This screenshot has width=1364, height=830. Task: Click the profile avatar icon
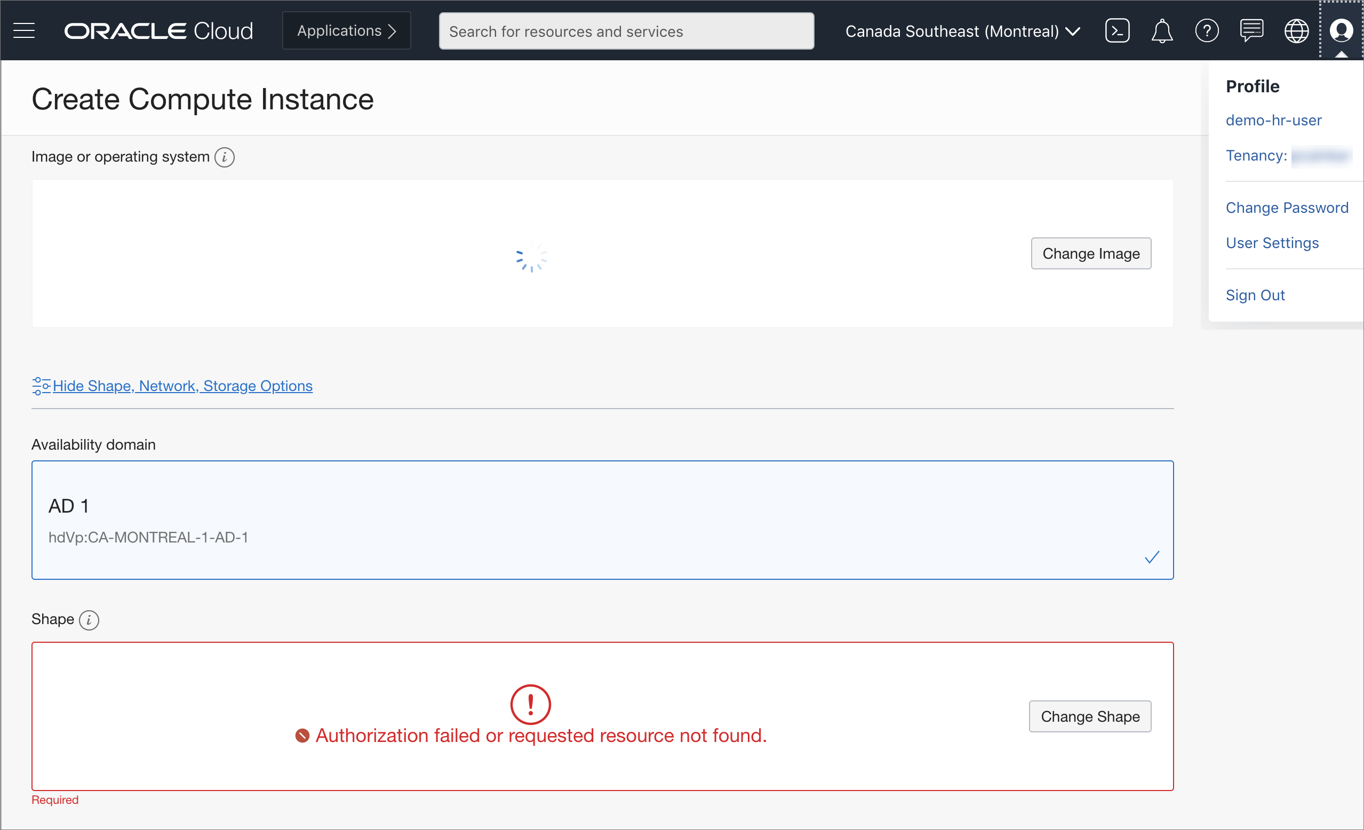tap(1342, 30)
